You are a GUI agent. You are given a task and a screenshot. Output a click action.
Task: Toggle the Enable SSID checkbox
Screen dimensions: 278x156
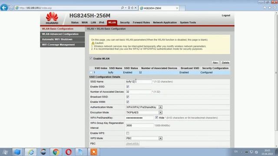pyautogui.click(x=128, y=87)
